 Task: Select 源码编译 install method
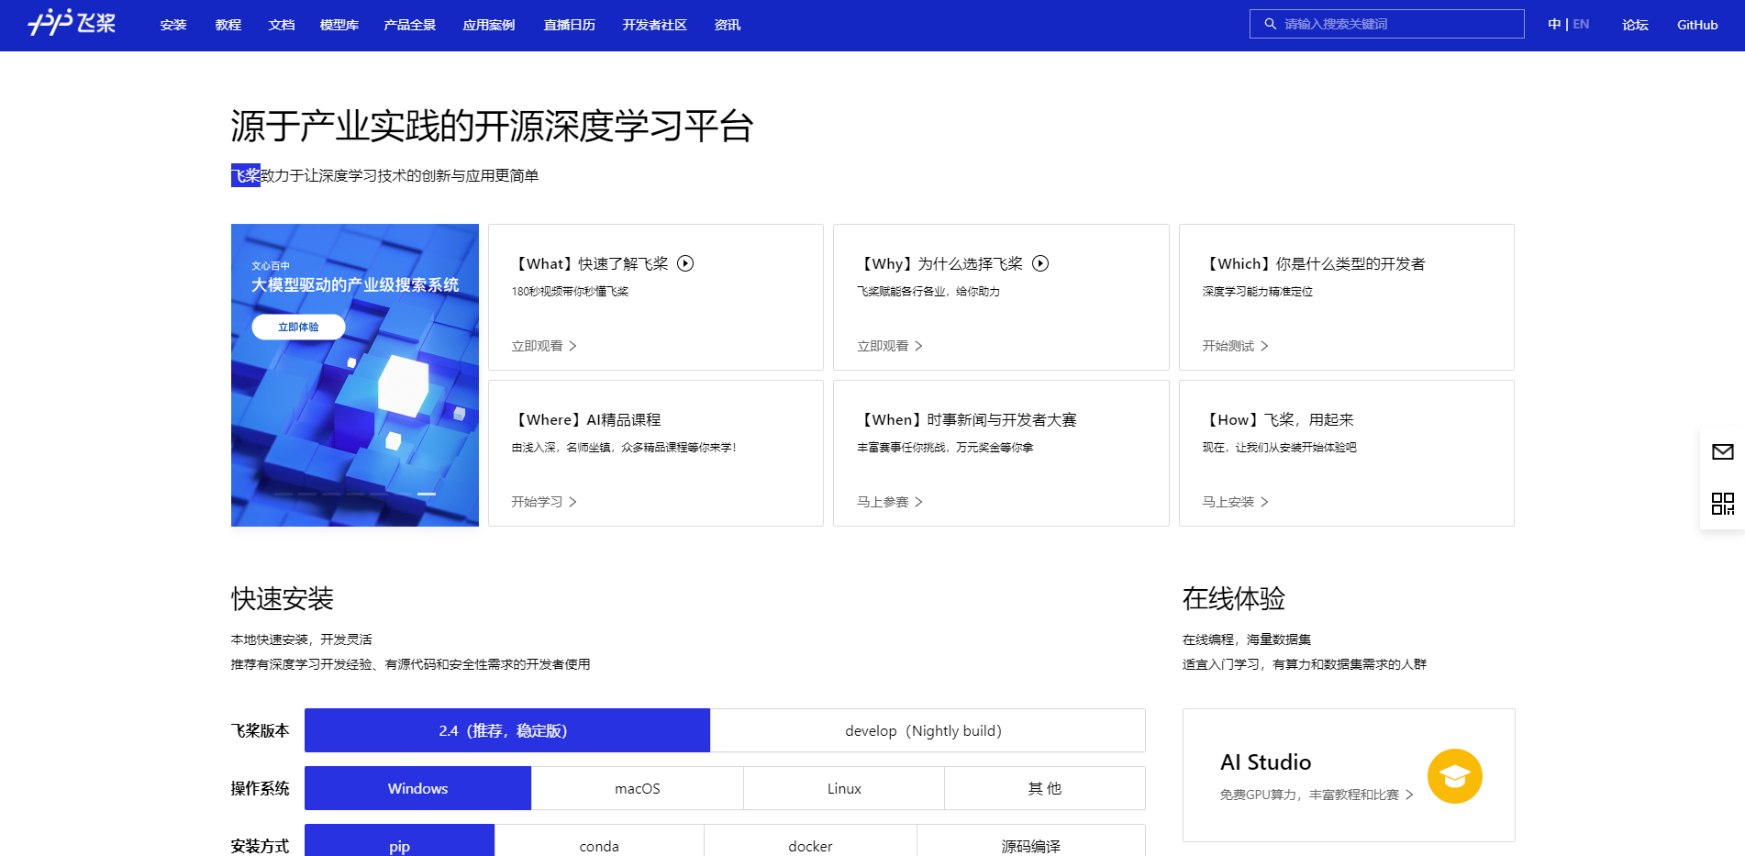1031,841
